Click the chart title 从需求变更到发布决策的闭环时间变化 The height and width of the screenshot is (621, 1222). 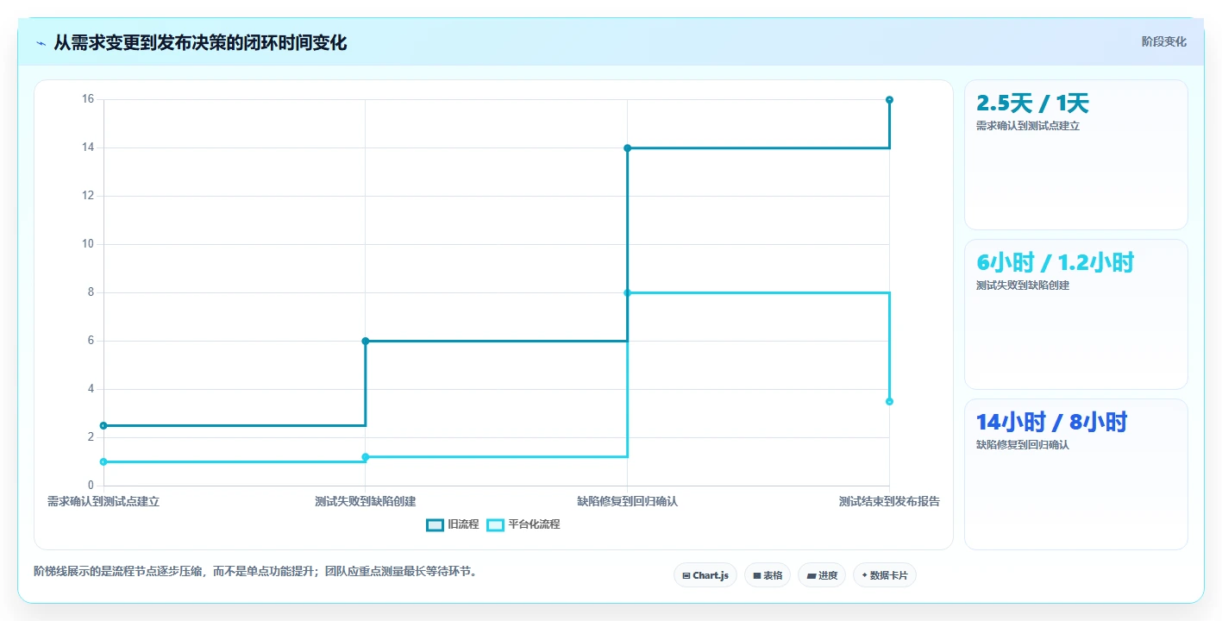(x=200, y=42)
